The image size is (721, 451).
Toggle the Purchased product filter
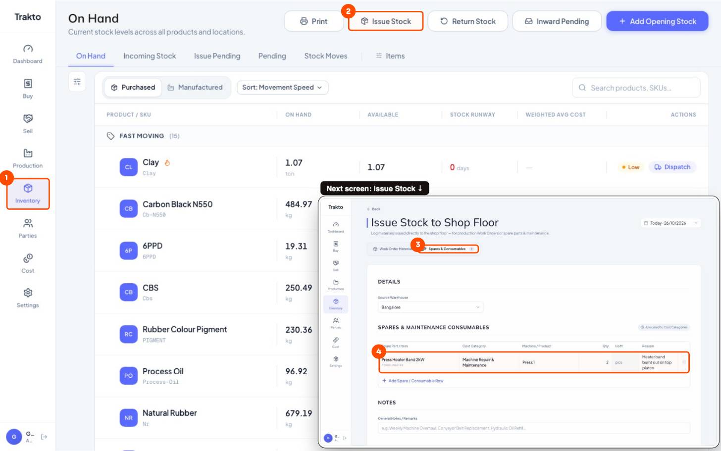click(133, 87)
